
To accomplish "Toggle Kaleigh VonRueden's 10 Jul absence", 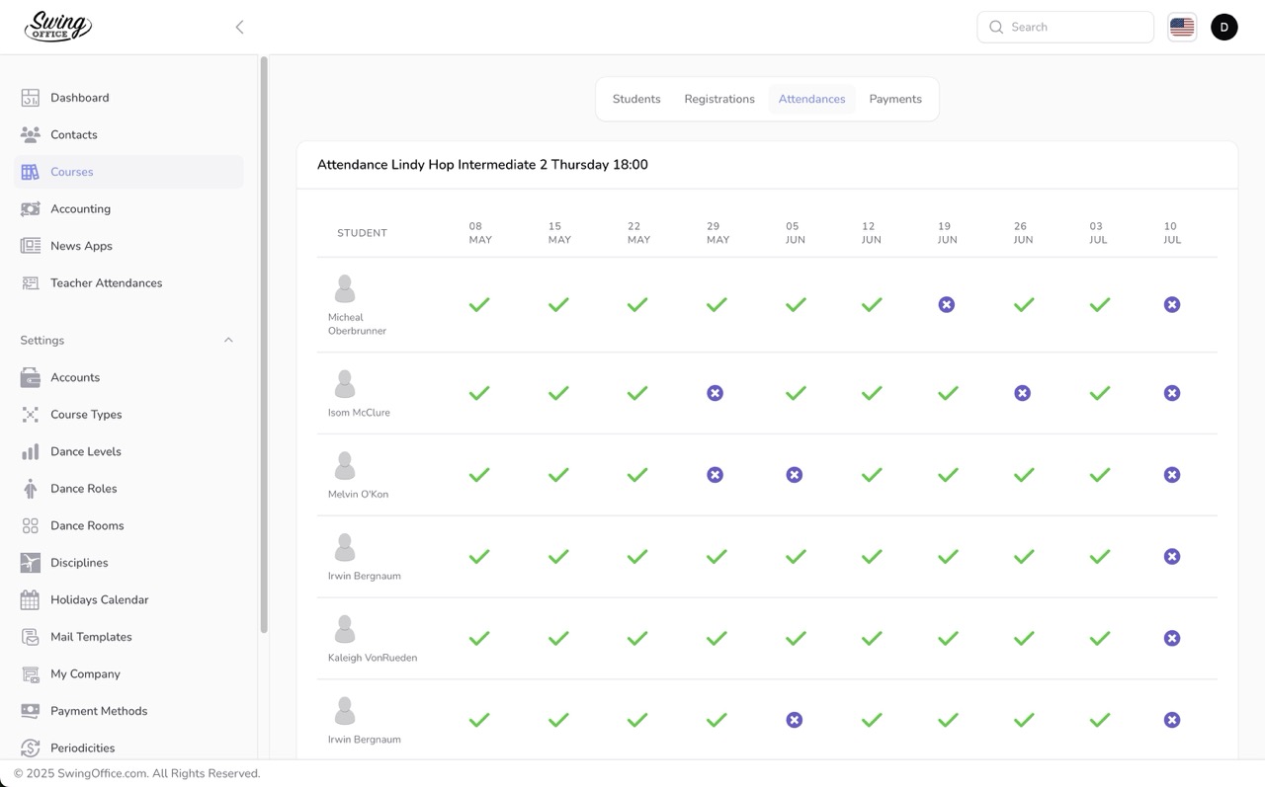I will click(x=1172, y=639).
